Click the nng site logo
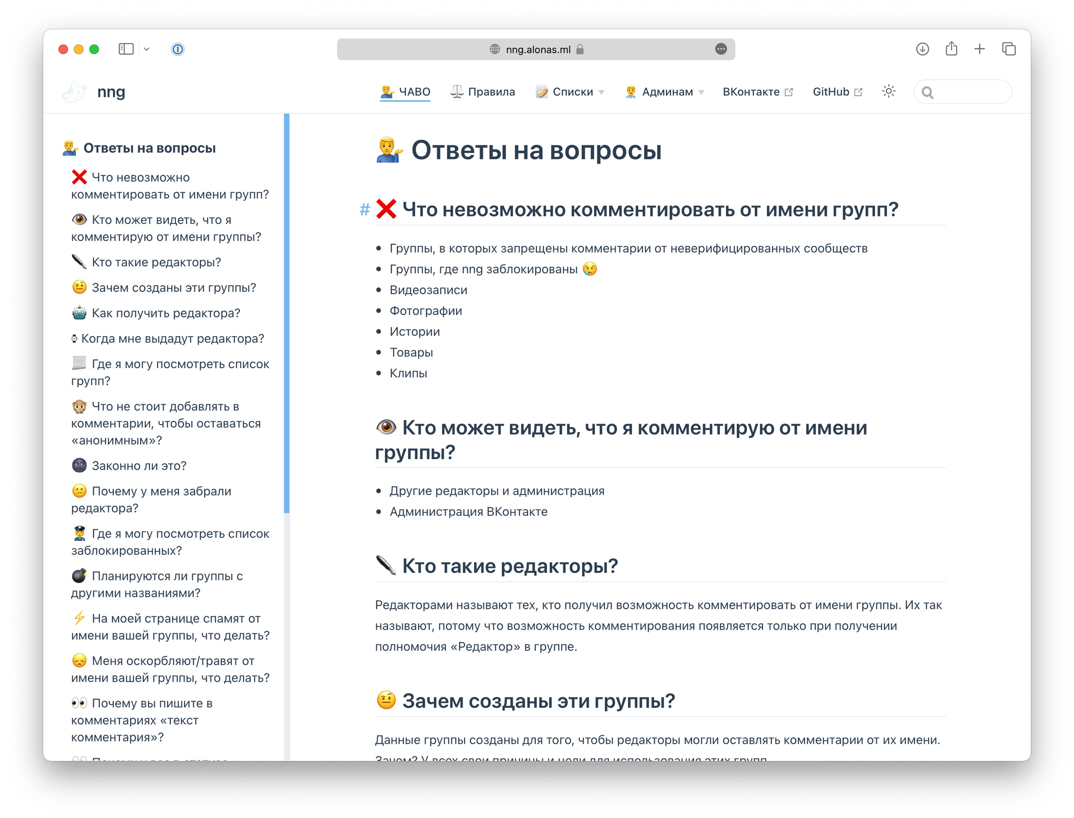Viewport: 1074px width, 818px height. (76, 91)
